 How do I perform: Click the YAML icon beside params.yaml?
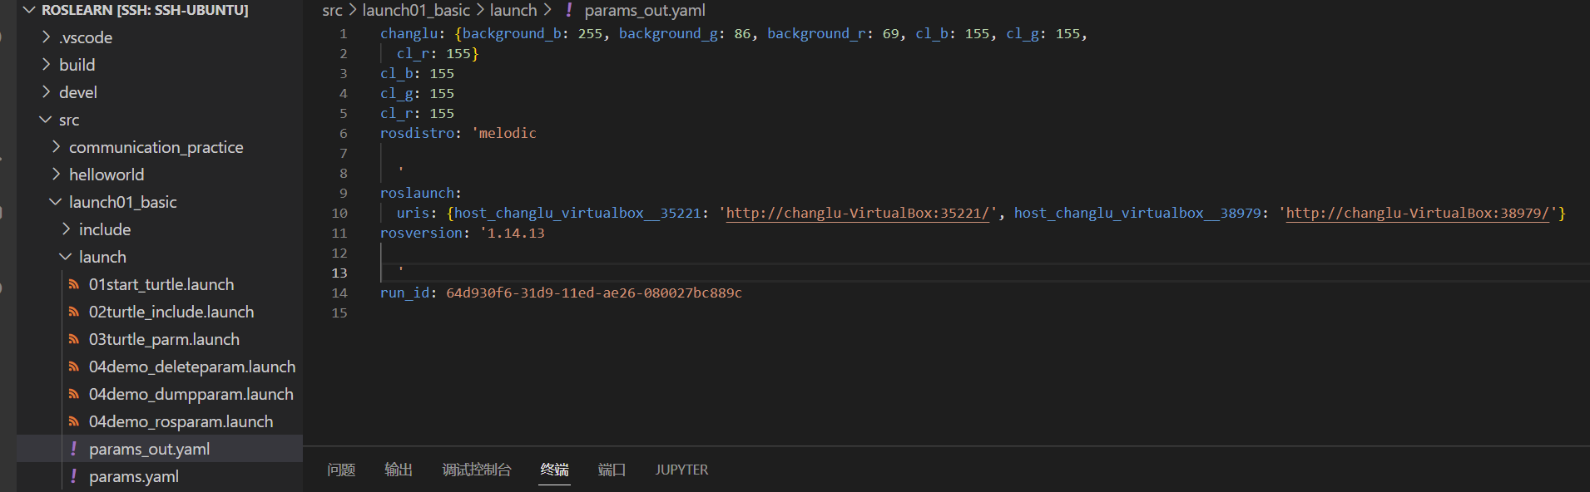73,476
